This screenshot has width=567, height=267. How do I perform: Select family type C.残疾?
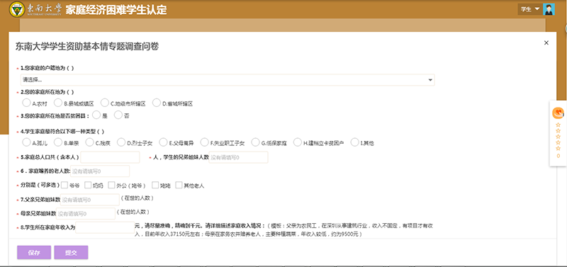tap(89, 142)
